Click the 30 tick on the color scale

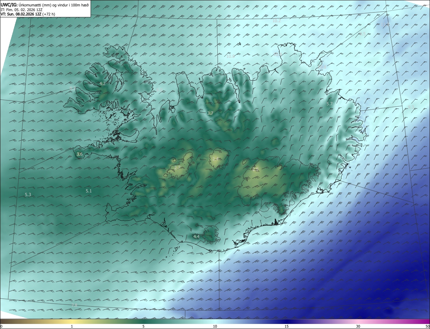(x=358, y=326)
